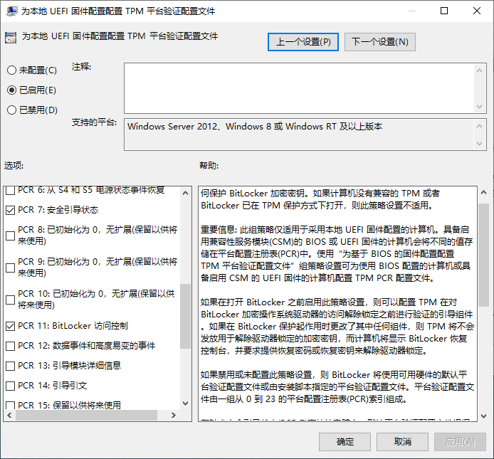Cancel the dialog with 取消
The width and height of the screenshot is (494, 459).
coord(402,442)
